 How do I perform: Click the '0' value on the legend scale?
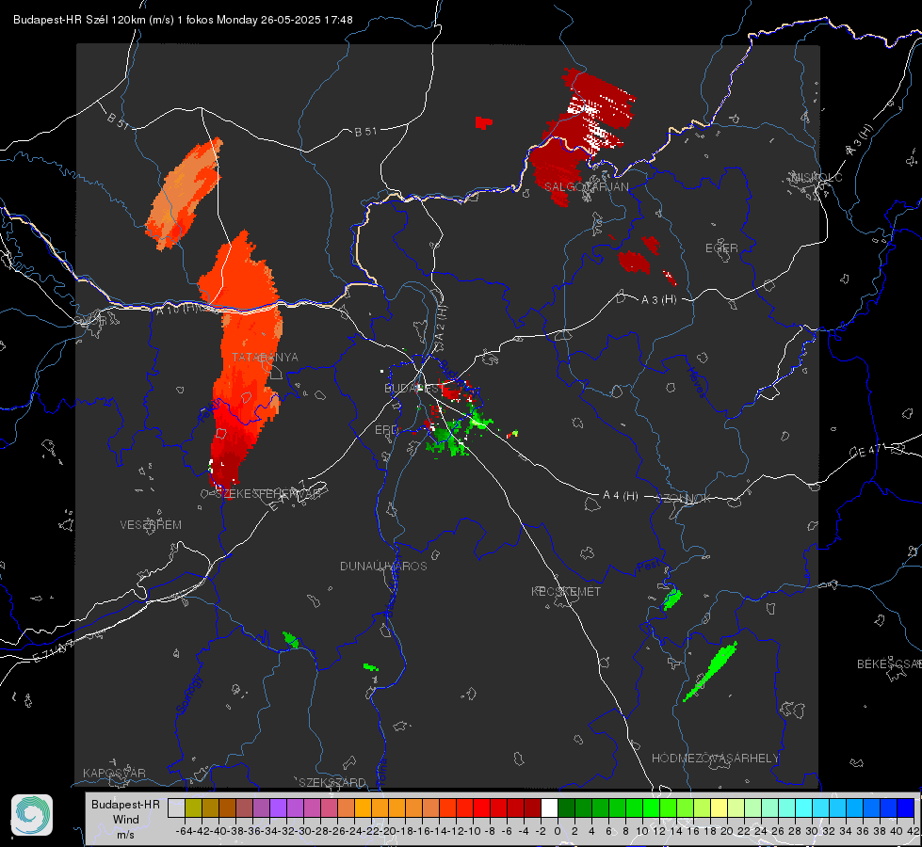click(558, 831)
